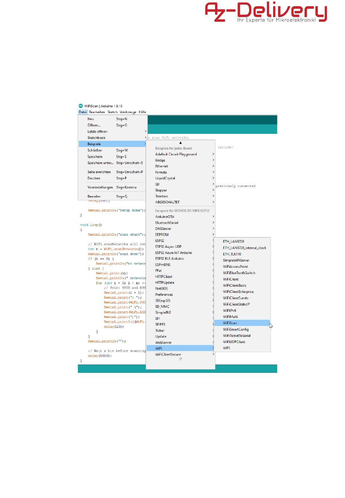Image resolution: width=345 pixels, height=498 pixels.
Task: Expand the Beispiele submenu
Action: click(113, 144)
